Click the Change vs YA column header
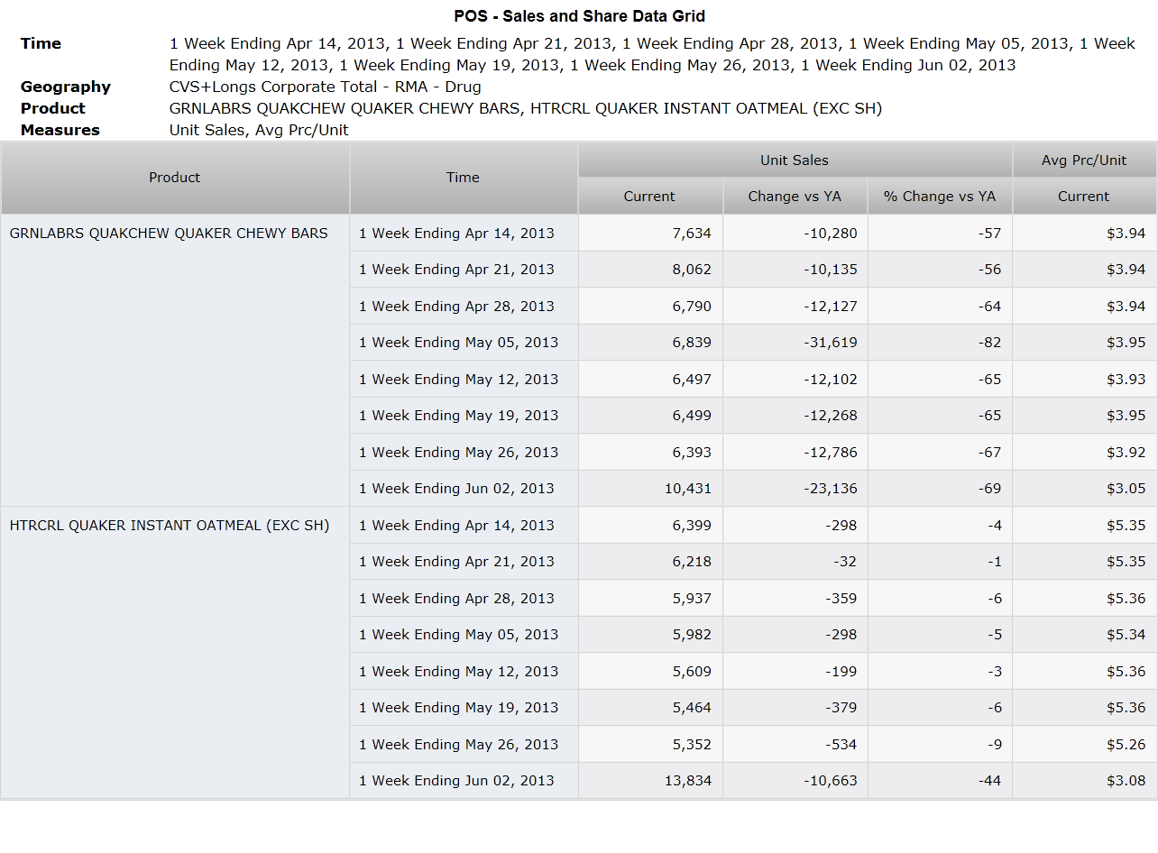Screen dimensions: 1158x853 pos(795,196)
